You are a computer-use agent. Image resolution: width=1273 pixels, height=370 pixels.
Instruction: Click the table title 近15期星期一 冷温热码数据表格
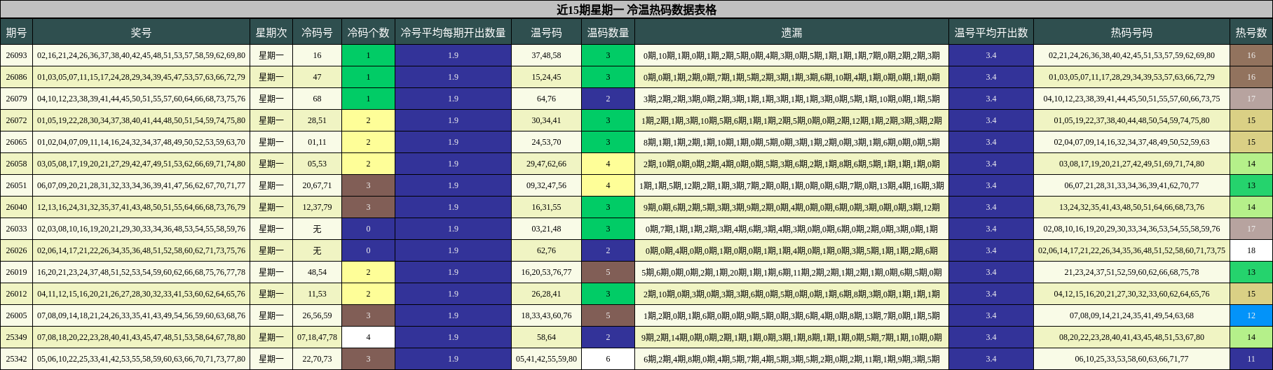(x=636, y=10)
